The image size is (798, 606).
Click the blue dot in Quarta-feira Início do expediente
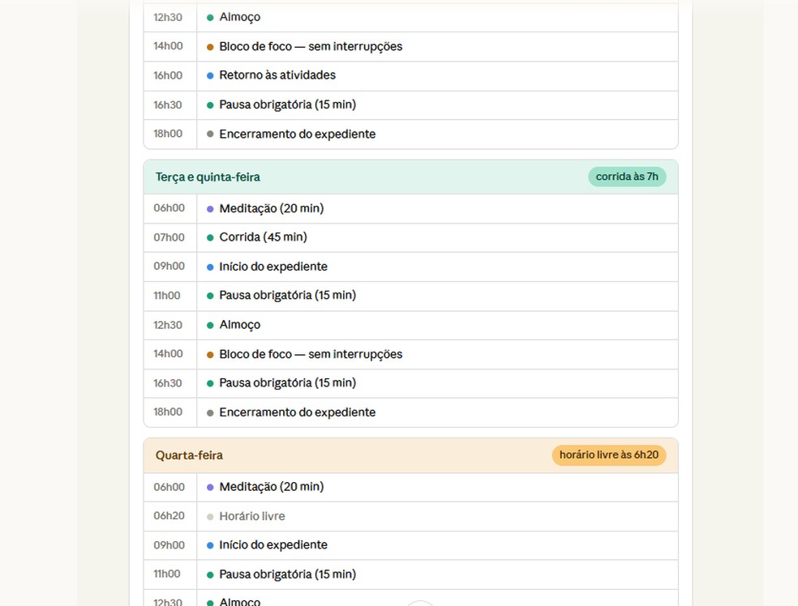pyautogui.click(x=210, y=545)
